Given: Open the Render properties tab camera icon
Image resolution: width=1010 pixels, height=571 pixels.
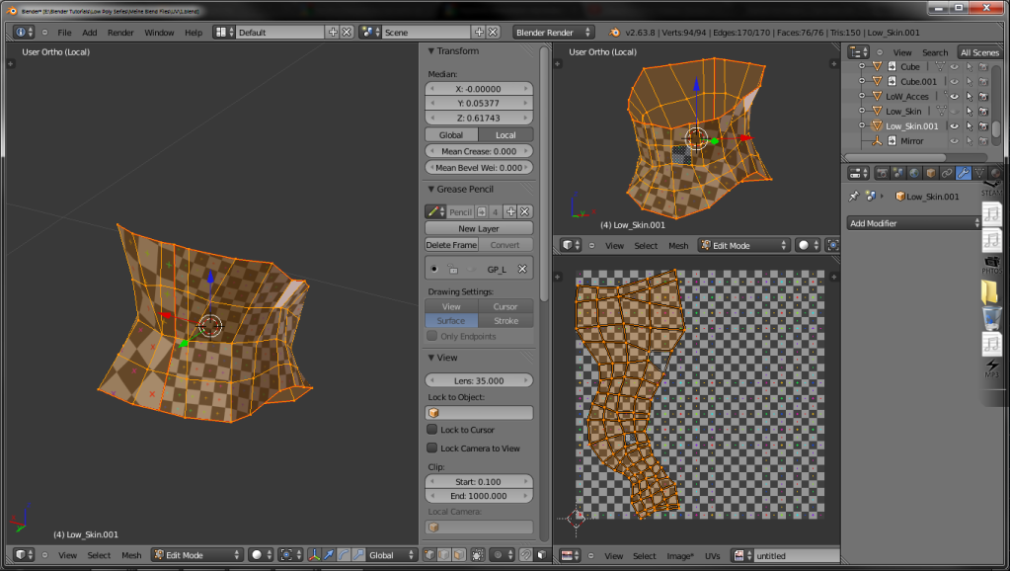Looking at the screenshot, I should click(x=882, y=173).
